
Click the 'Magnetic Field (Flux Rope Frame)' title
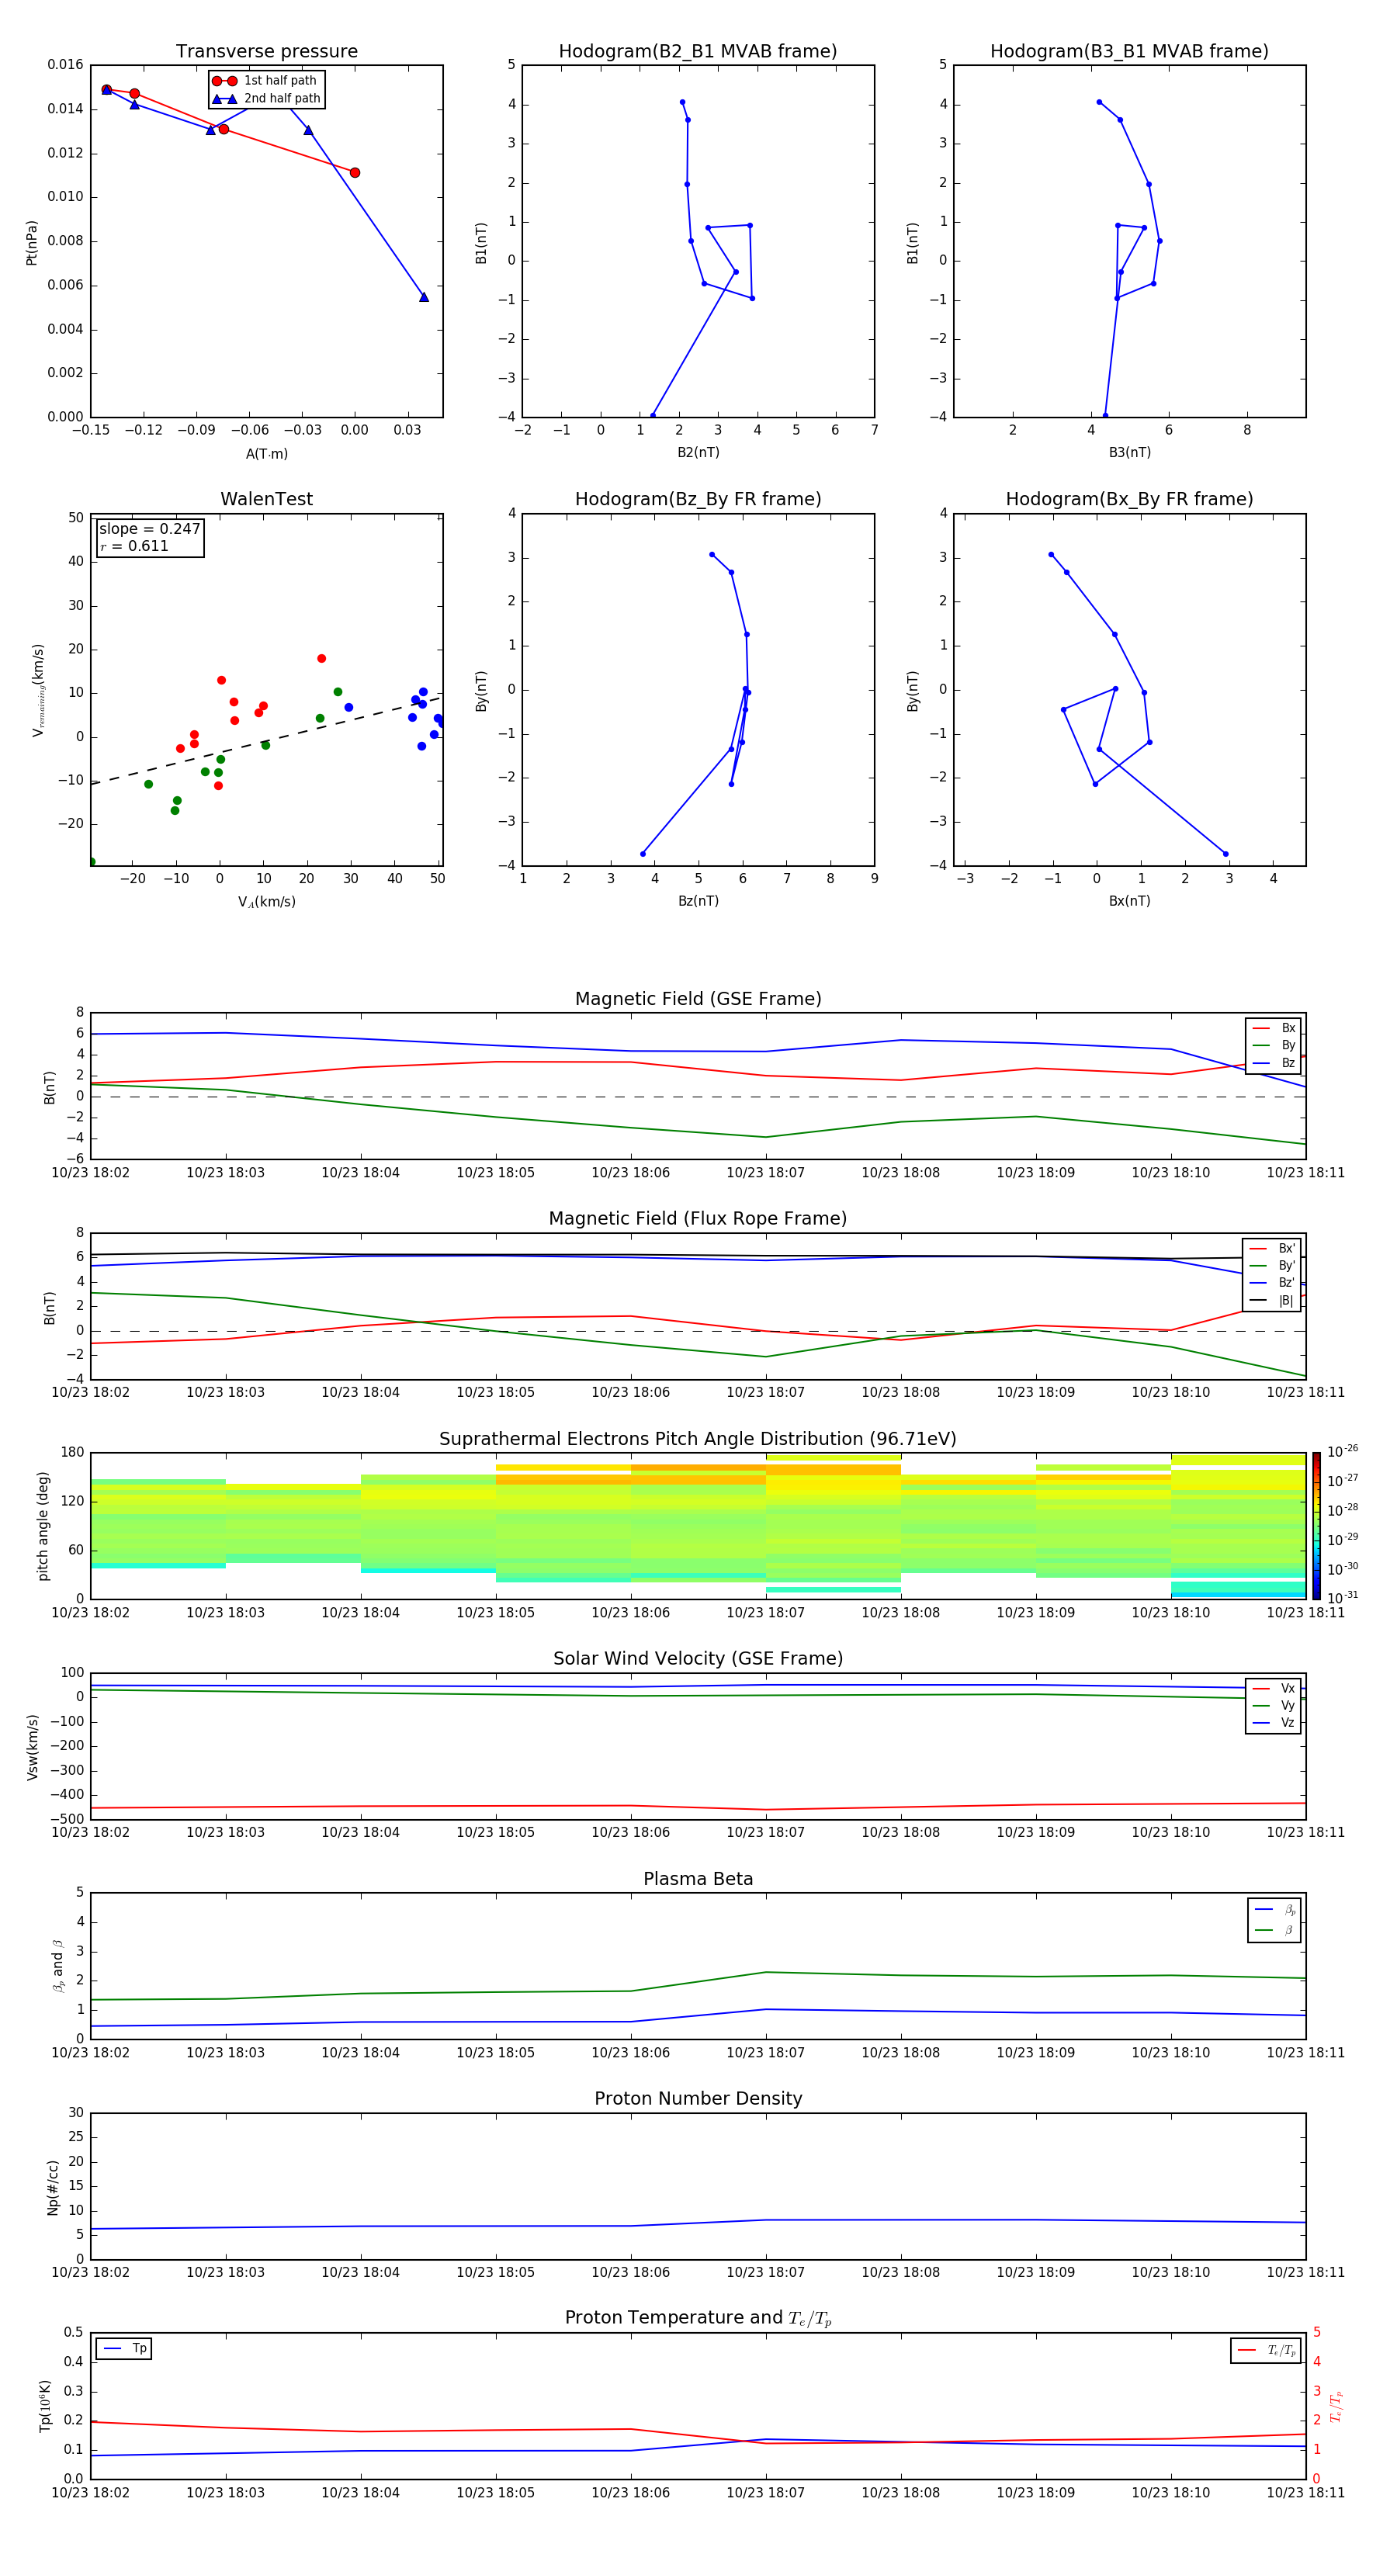tap(698, 1219)
